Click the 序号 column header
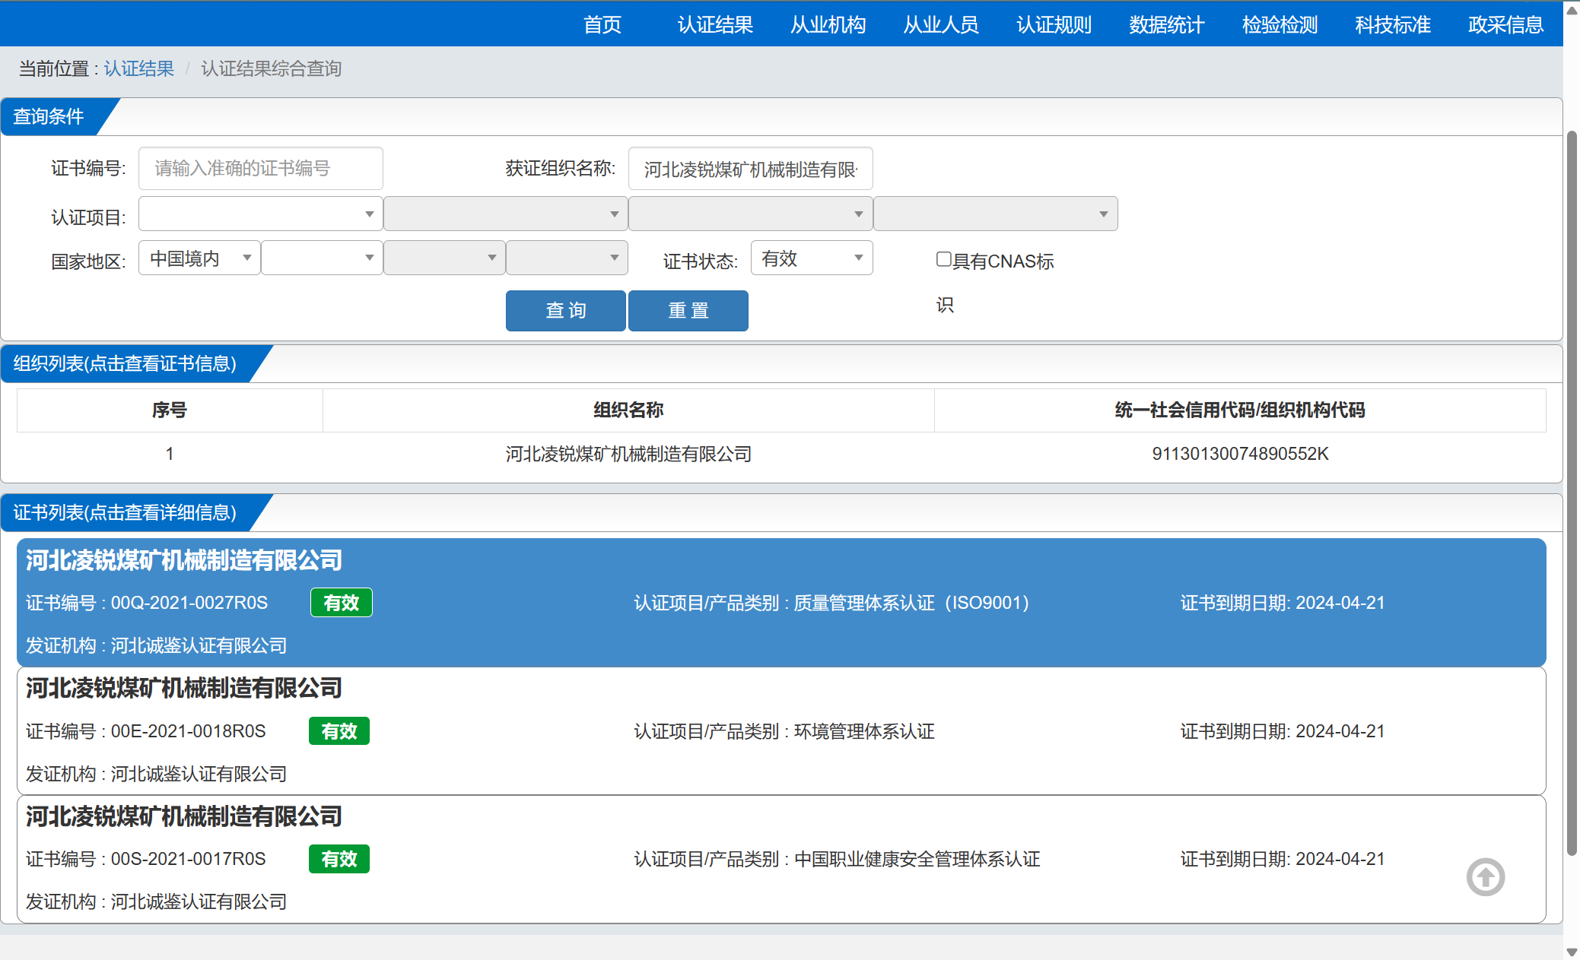This screenshot has height=960, width=1580. [x=170, y=410]
